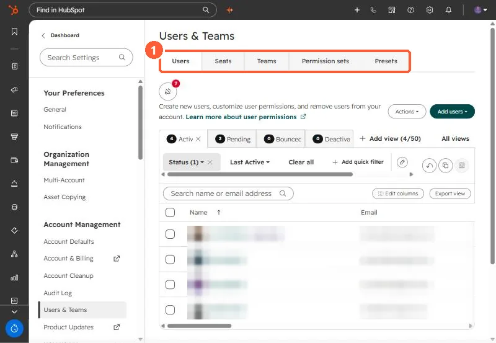This screenshot has width=496, height=343.
Task: Select the Deactivated view tab
Action: pyautogui.click(x=330, y=139)
